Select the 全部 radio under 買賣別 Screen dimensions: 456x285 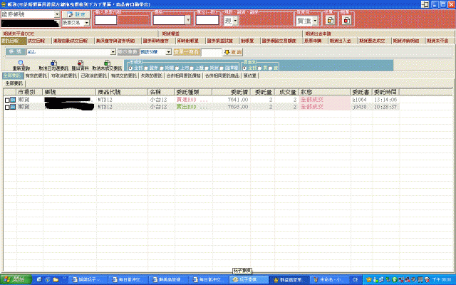[244, 68]
